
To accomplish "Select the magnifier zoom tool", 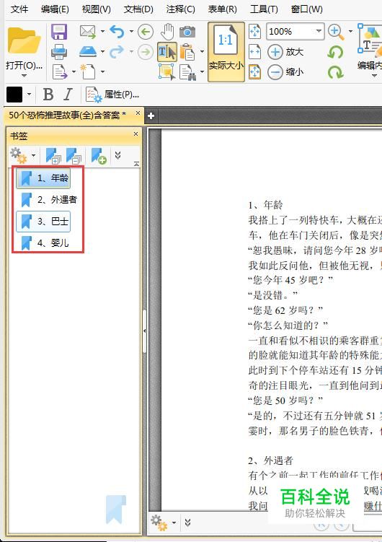I will coord(336,32).
